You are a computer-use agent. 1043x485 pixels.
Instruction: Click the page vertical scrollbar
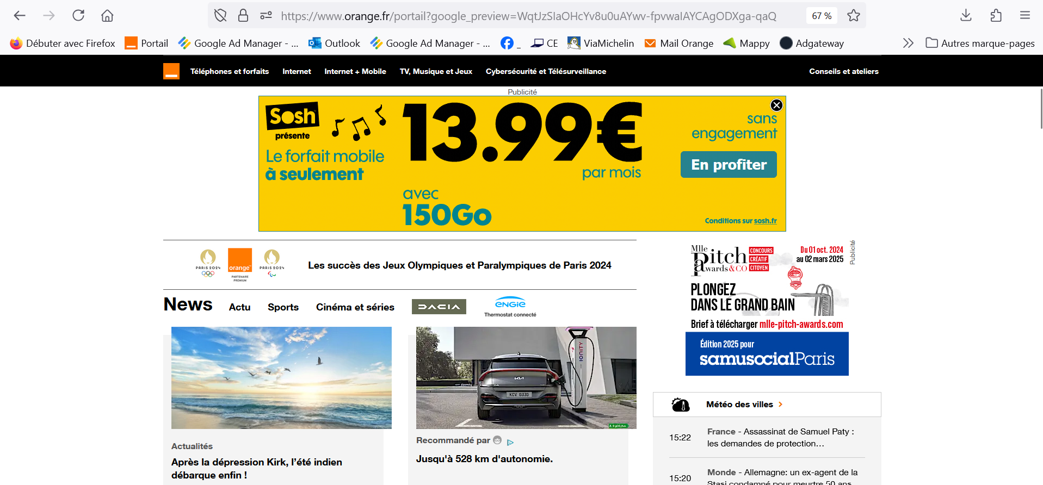[x=1041, y=109]
